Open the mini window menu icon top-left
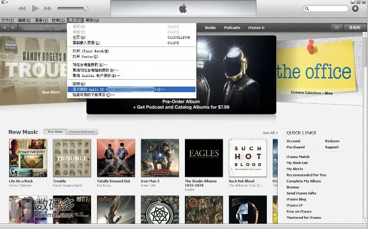Screen dimensions: 368x229 point(5,2)
